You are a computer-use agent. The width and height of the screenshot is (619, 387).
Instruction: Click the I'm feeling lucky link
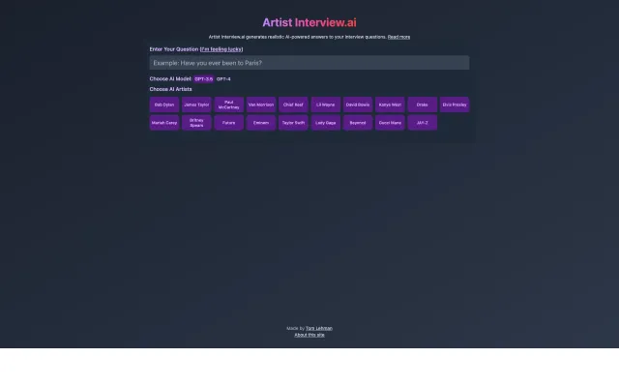221,49
